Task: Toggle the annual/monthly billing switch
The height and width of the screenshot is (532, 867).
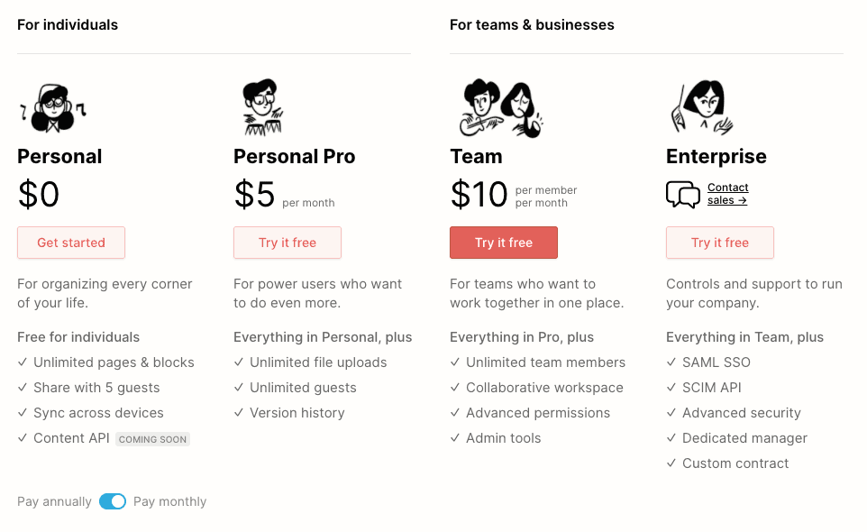Action: [113, 501]
